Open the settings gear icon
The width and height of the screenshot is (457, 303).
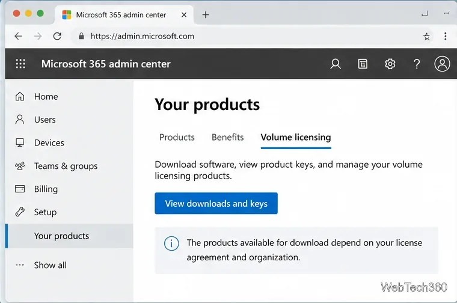[x=390, y=64]
